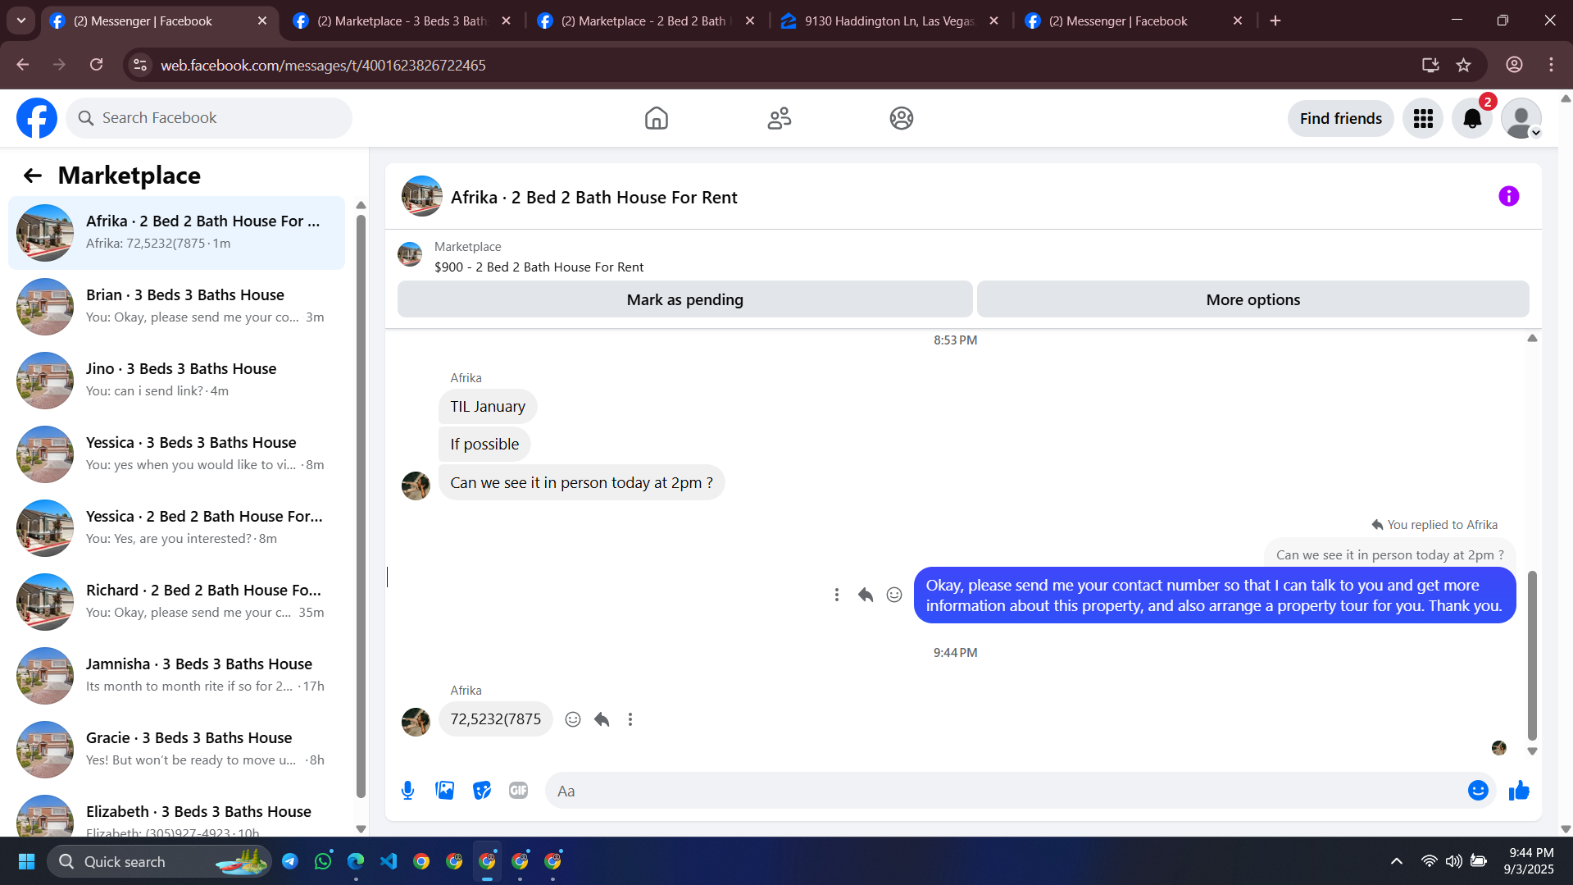This screenshot has height=885, width=1573.
Task: Switch to 9130 Haddington Ln tab
Action: (x=889, y=21)
